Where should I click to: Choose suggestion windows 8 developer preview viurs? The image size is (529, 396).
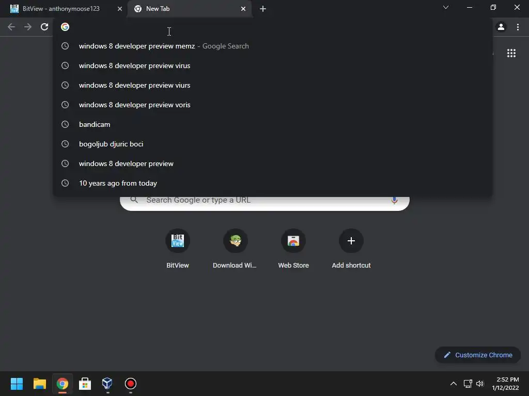click(273, 85)
